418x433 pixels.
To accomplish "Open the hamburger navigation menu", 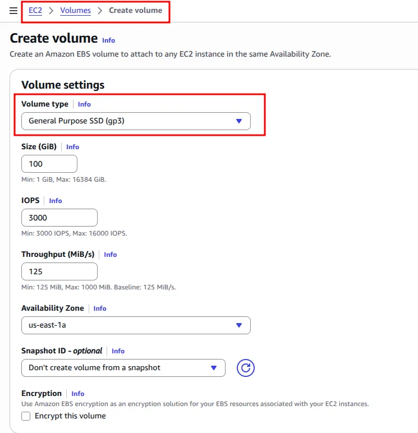I will [x=13, y=11].
